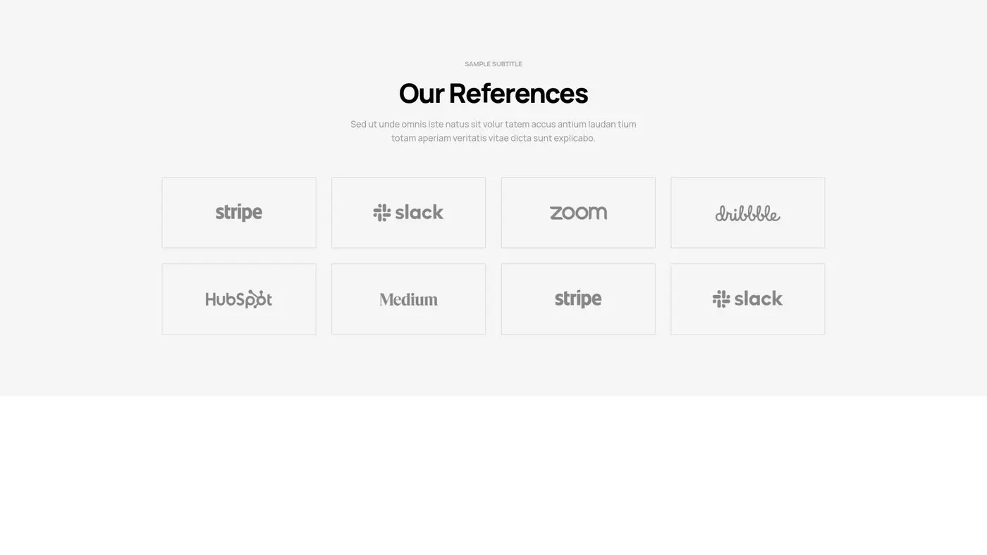Click the description line starting "Sed ut unde"
This screenshot has width=987, height=555.
coord(493,125)
